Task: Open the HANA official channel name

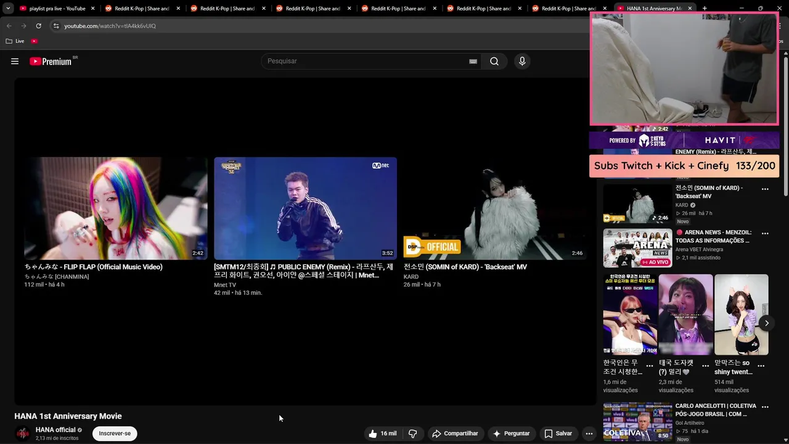Action: click(x=55, y=430)
